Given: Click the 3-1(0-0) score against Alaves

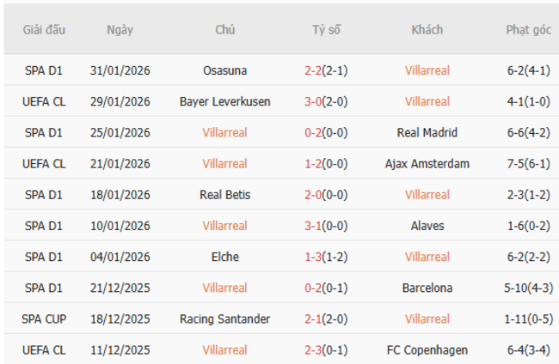Looking at the screenshot, I should [x=326, y=226].
